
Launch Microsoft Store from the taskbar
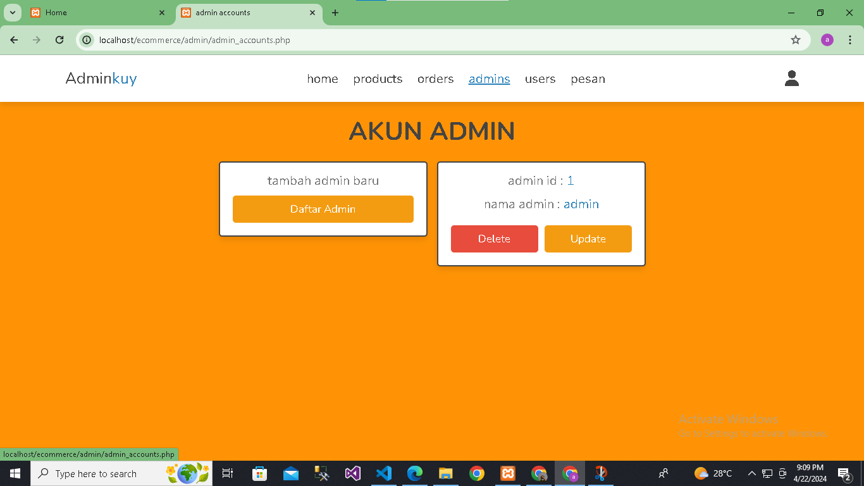coord(259,473)
